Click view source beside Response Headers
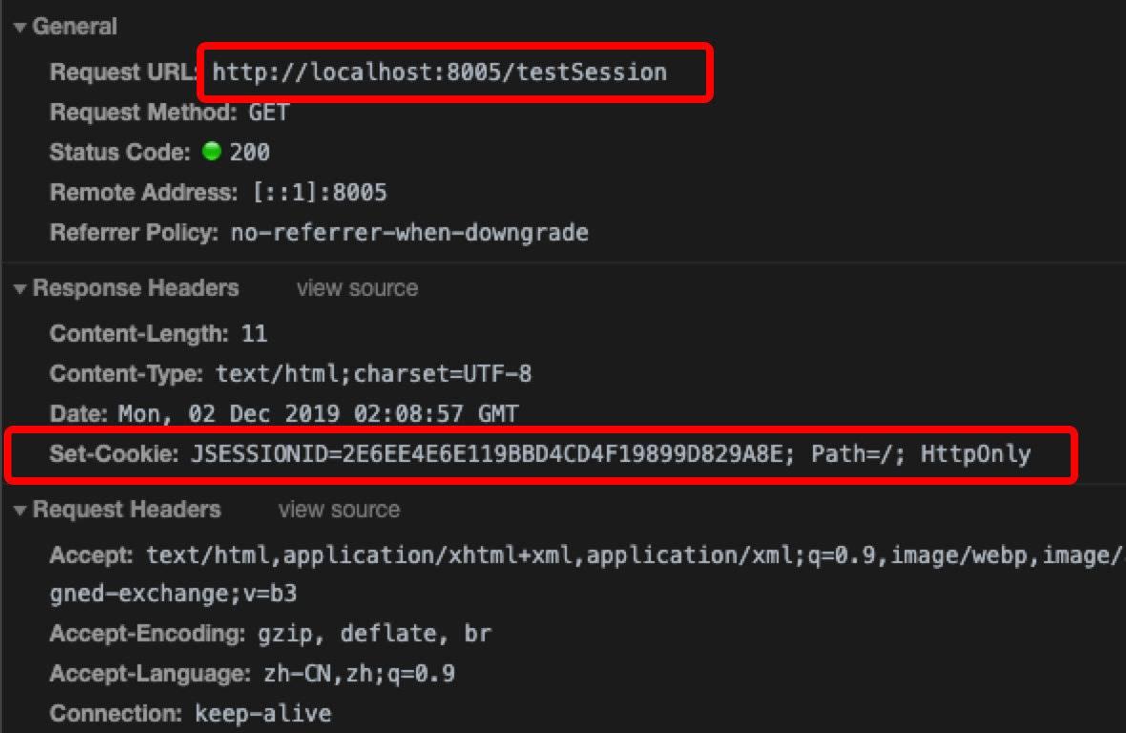Viewport: 1126px width, 733px height. pos(357,288)
